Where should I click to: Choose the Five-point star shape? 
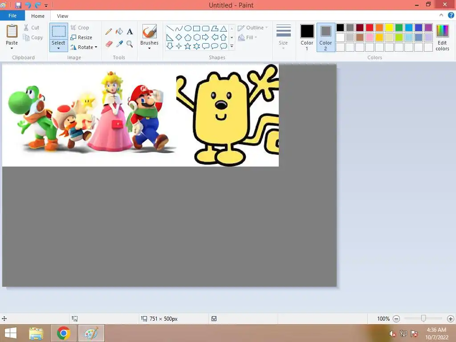click(x=188, y=46)
